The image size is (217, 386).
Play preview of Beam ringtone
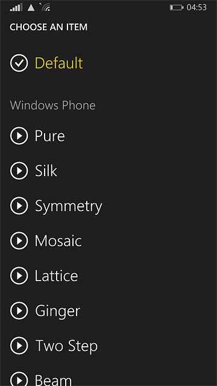[19, 379]
